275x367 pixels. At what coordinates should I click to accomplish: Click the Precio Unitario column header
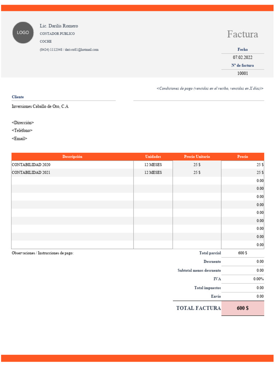point(197,157)
